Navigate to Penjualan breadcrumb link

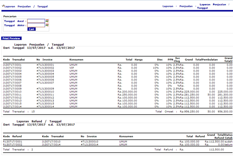pyautogui.click(x=186, y=6)
